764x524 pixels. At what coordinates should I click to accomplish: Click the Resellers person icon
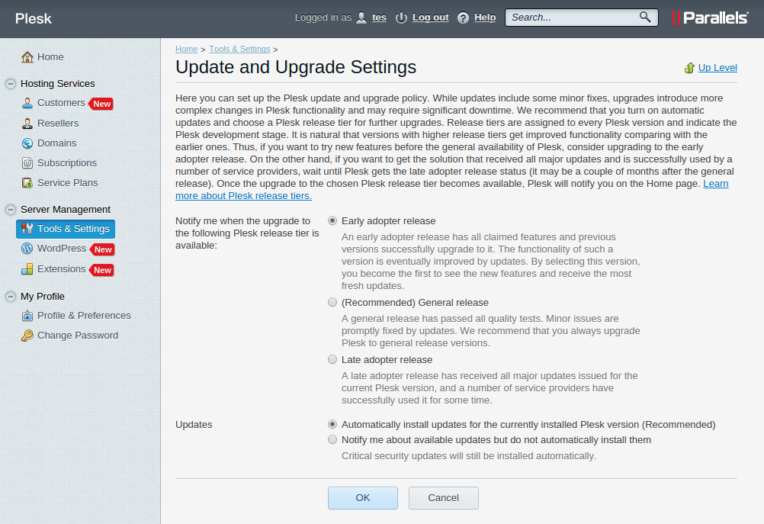click(27, 124)
